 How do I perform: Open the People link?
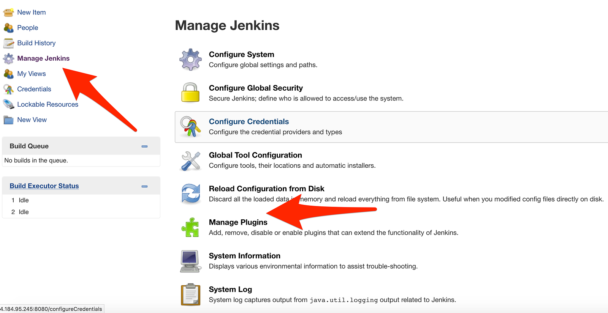point(28,28)
